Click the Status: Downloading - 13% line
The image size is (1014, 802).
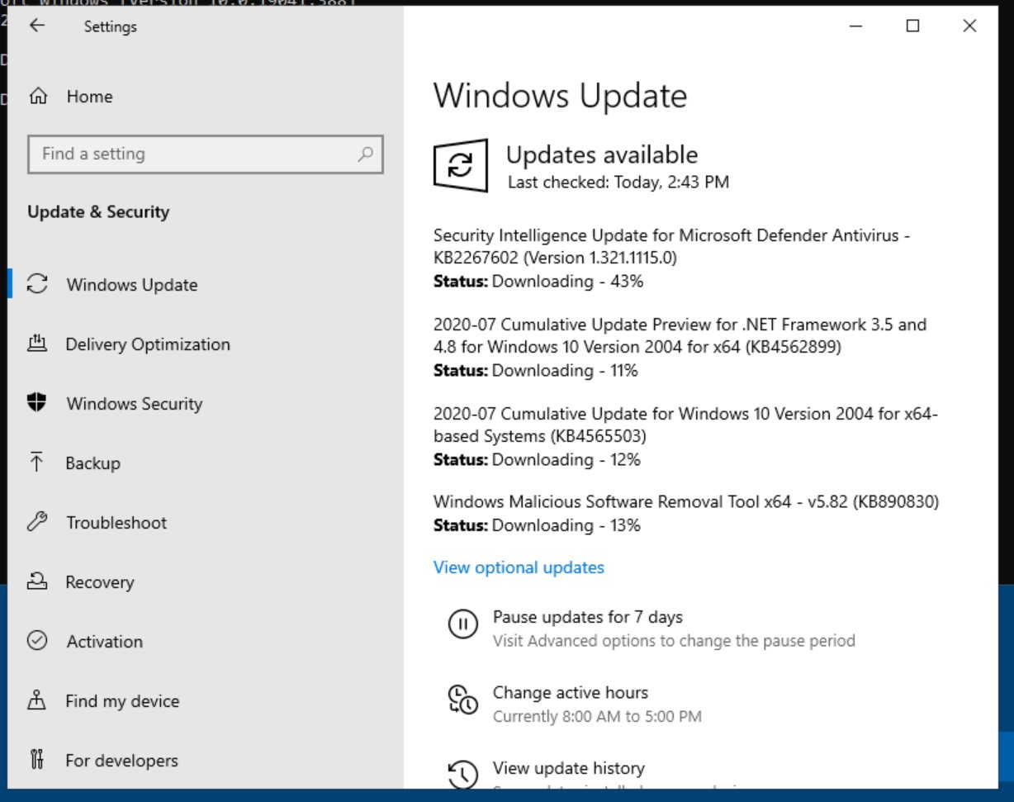(537, 525)
